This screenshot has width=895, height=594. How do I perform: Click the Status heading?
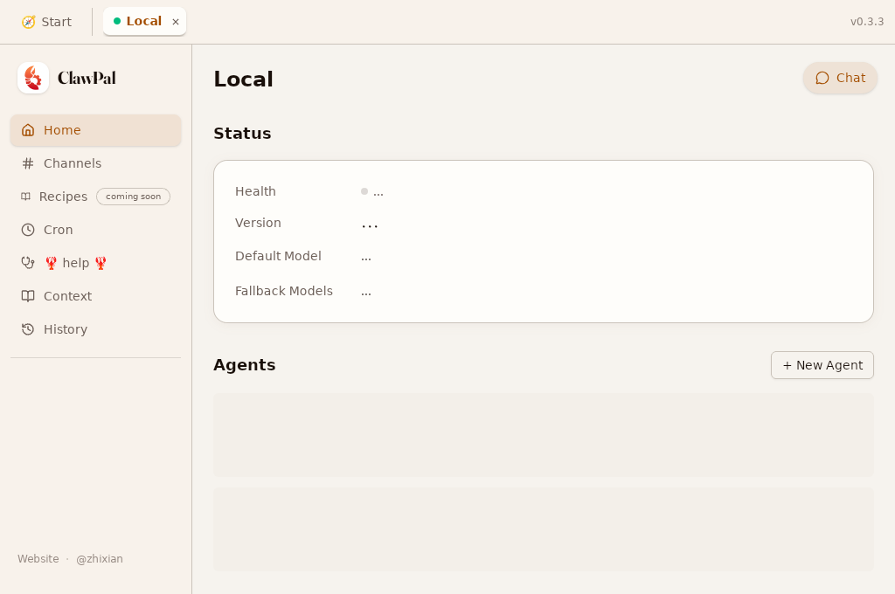tap(242, 134)
